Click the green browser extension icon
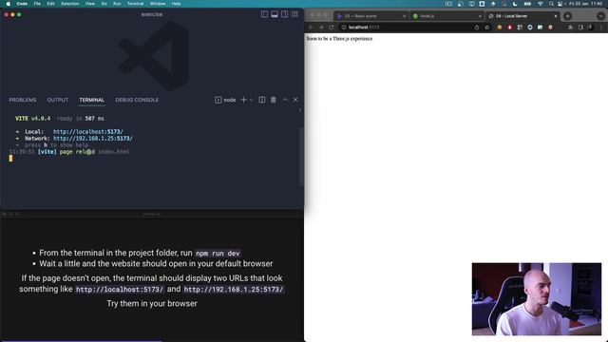Viewport: 608px width, 342px height. [x=541, y=28]
